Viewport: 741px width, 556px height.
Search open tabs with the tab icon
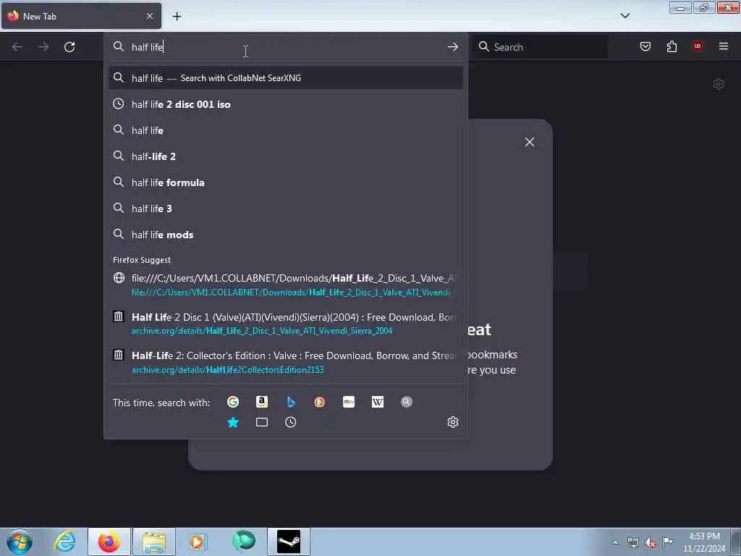(262, 422)
